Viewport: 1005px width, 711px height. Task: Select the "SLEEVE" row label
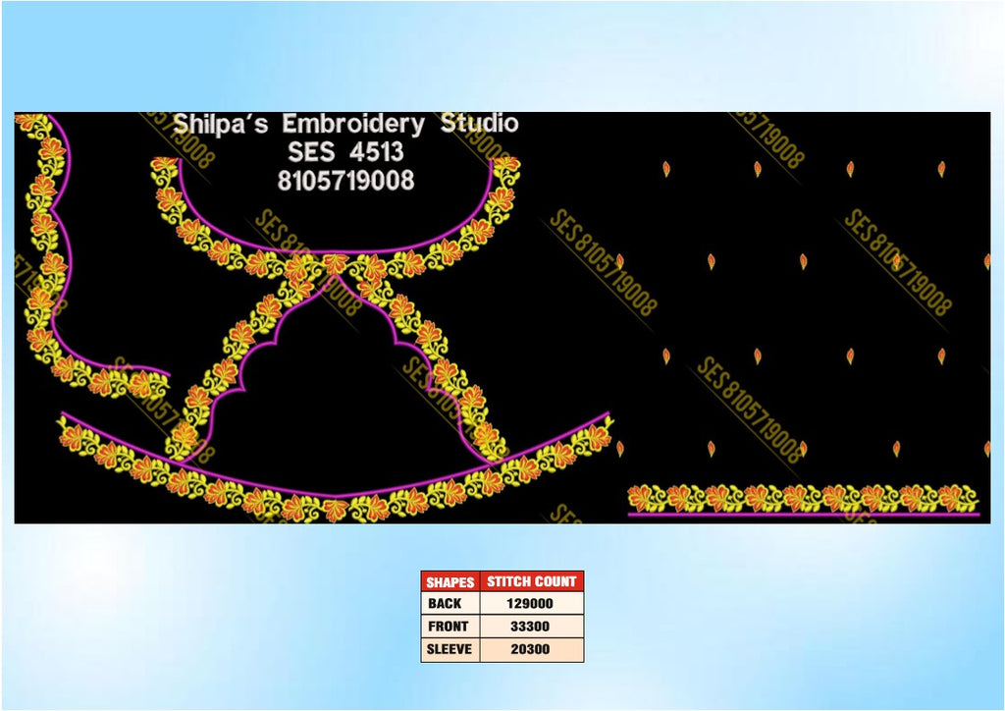[450, 649]
